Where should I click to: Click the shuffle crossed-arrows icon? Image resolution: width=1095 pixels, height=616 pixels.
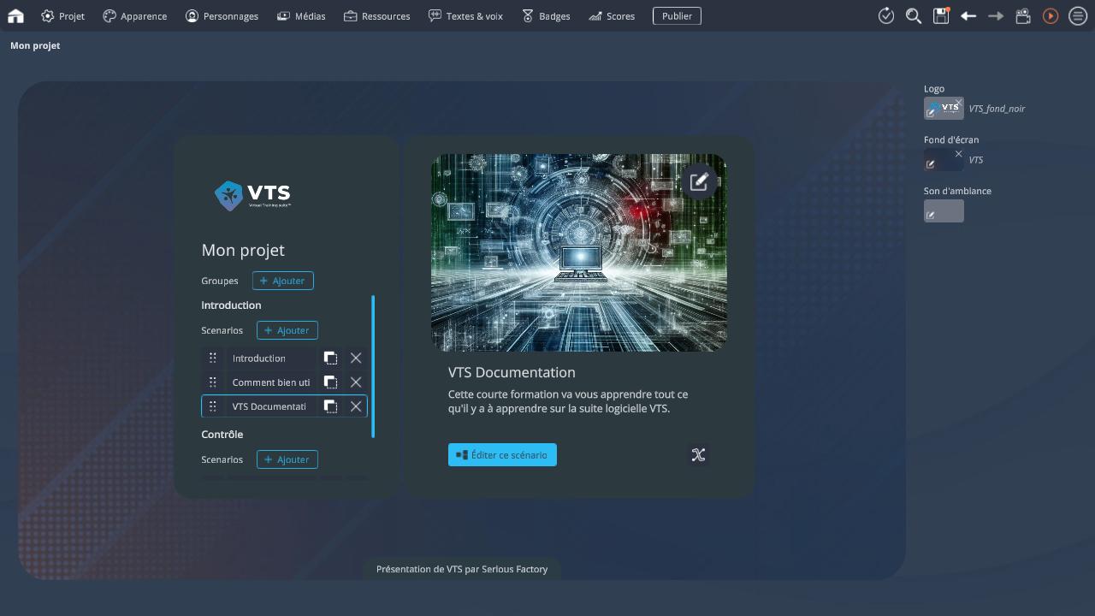click(698, 455)
